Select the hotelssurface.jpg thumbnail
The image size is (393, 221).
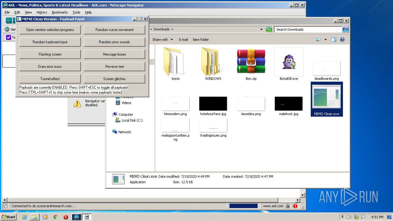point(213,103)
